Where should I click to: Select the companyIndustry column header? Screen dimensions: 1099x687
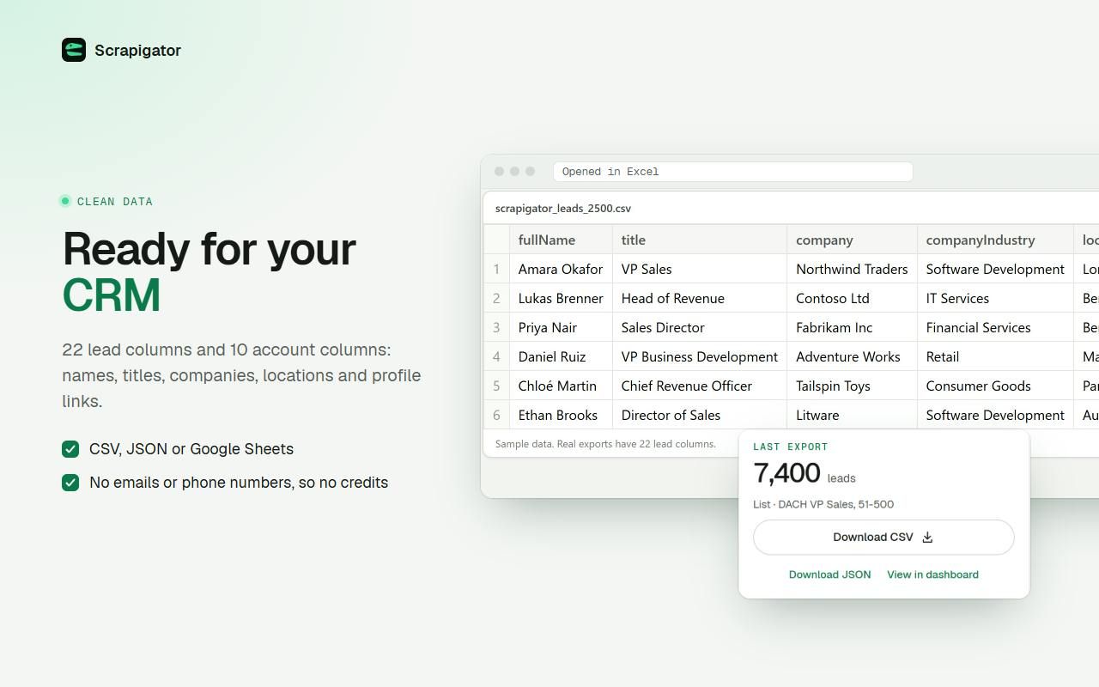tap(995, 240)
